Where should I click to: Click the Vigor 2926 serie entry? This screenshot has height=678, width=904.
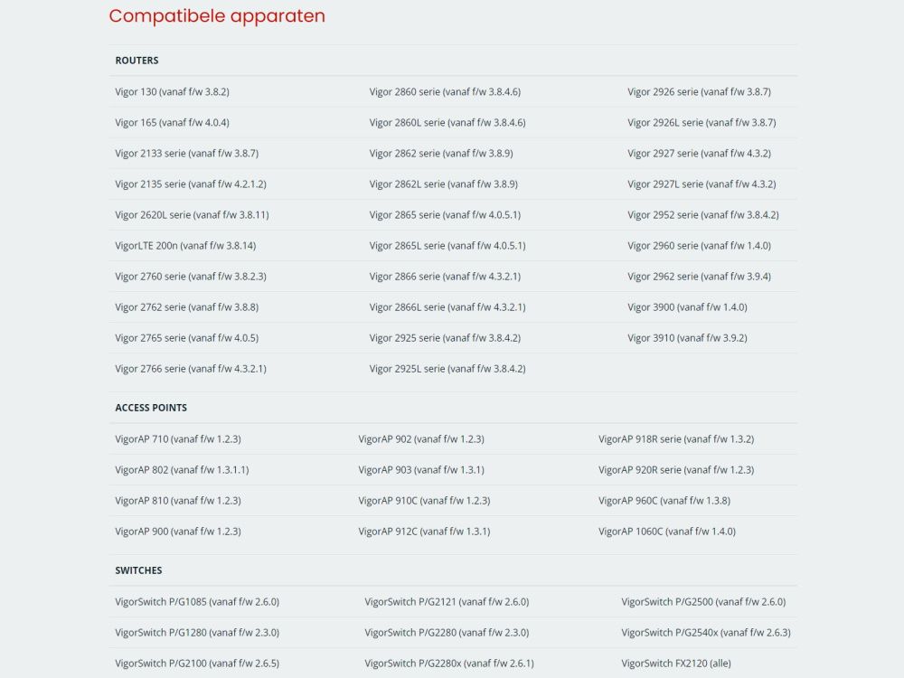click(x=699, y=91)
